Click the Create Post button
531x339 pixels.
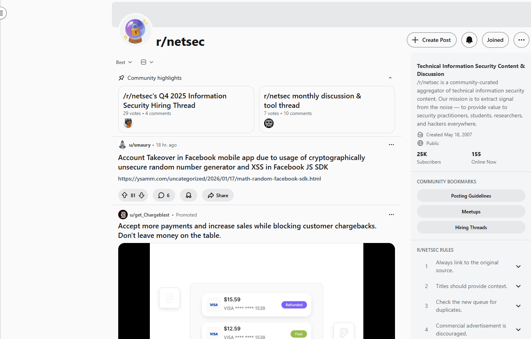click(x=431, y=40)
